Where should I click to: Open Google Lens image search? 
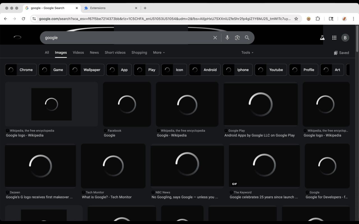pyautogui.click(x=237, y=38)
